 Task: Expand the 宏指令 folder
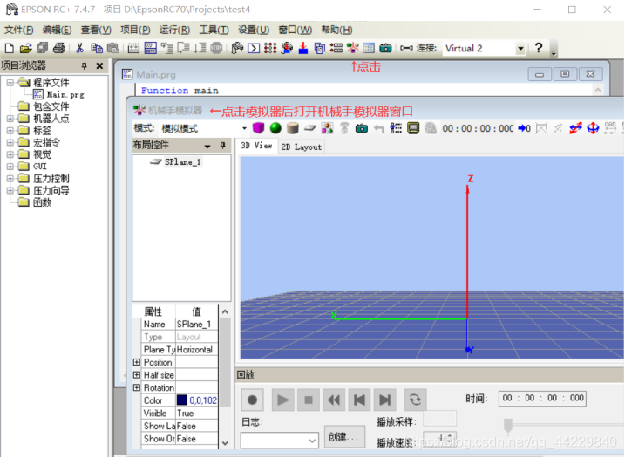(x=10, y=142)
